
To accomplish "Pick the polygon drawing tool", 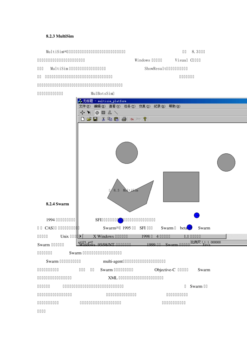I will (110, 113).
